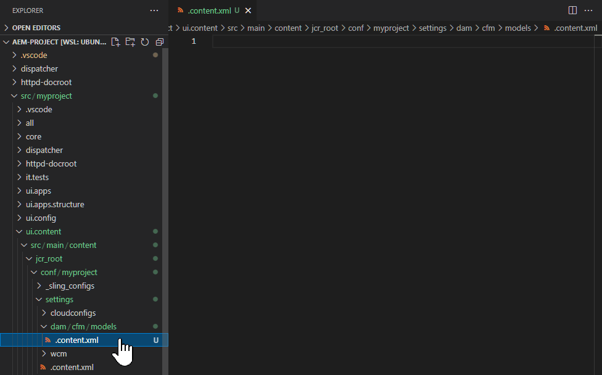Expand the ui.apps folder
602x375 pixels.
click(x=81, y=191)
